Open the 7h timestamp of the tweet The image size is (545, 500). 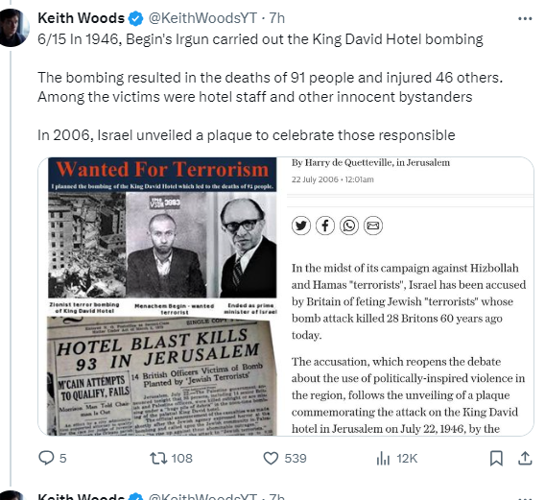coord(277,18)
